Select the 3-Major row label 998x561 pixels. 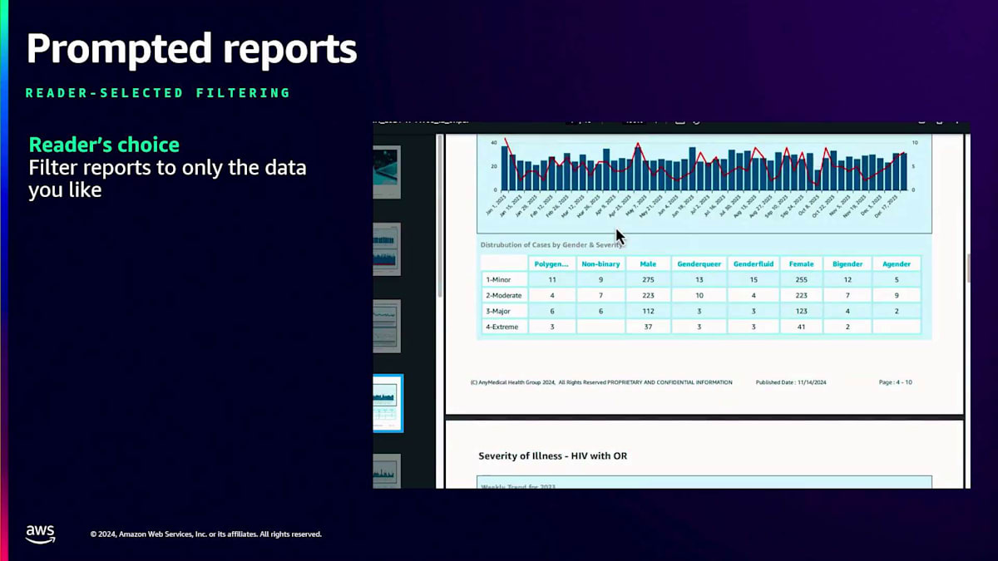tap(504, 312)
